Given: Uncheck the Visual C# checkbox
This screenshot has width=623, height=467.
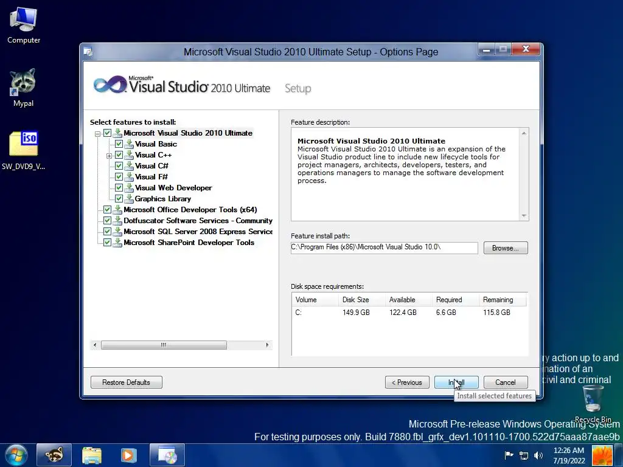Looking at the screenshot, I should tap(119, 165).
